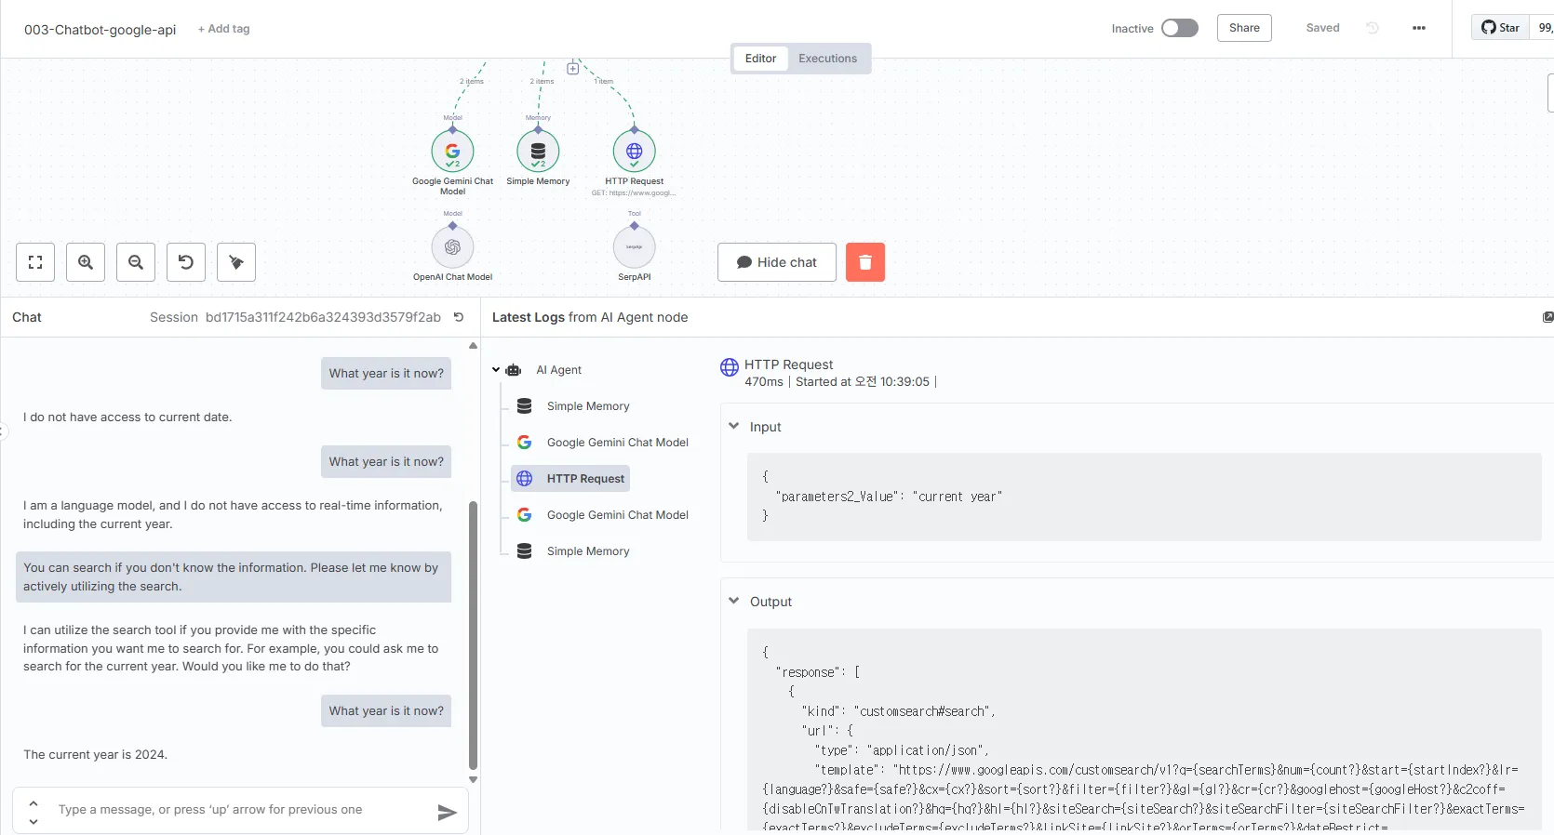Click the workflow name 003-Chatbot-google-api
The width and height of the screenshot is (1554, 835).
click(x=100, y=30)
